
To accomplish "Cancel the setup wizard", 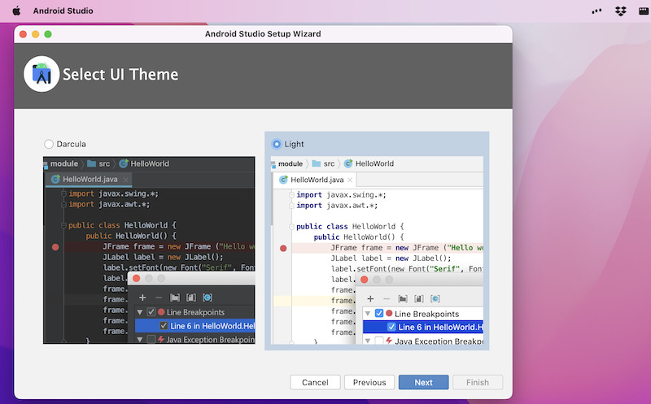I will [x=315, y=382].
